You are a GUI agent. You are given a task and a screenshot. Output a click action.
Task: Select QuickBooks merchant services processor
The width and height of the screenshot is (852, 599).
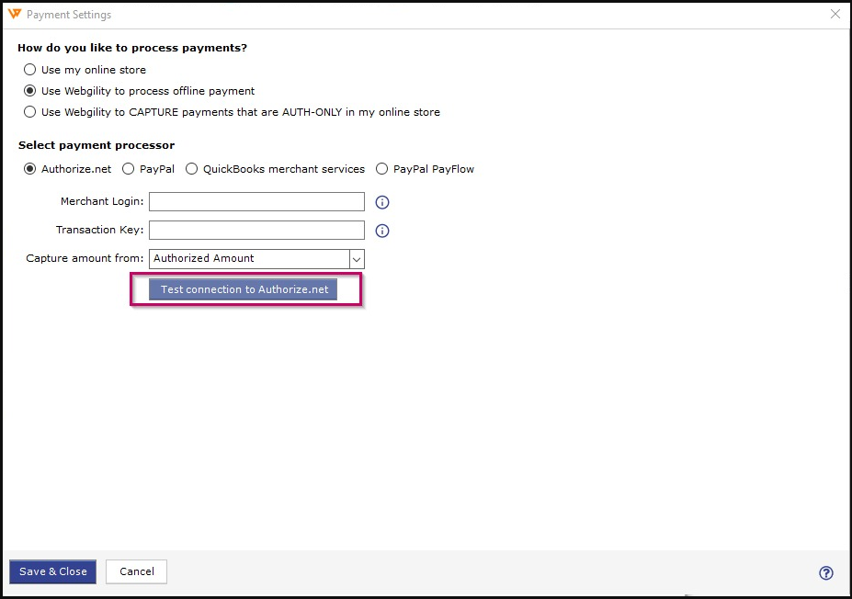point(192,169)
